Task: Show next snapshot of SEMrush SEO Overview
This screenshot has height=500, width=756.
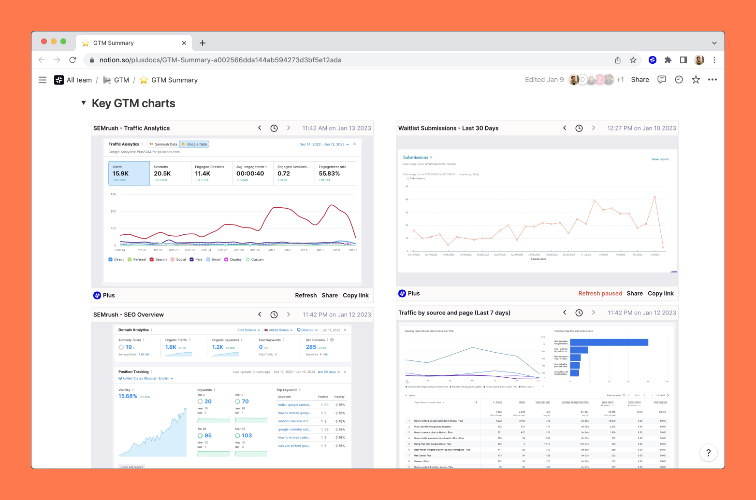Action: [289, 314]
